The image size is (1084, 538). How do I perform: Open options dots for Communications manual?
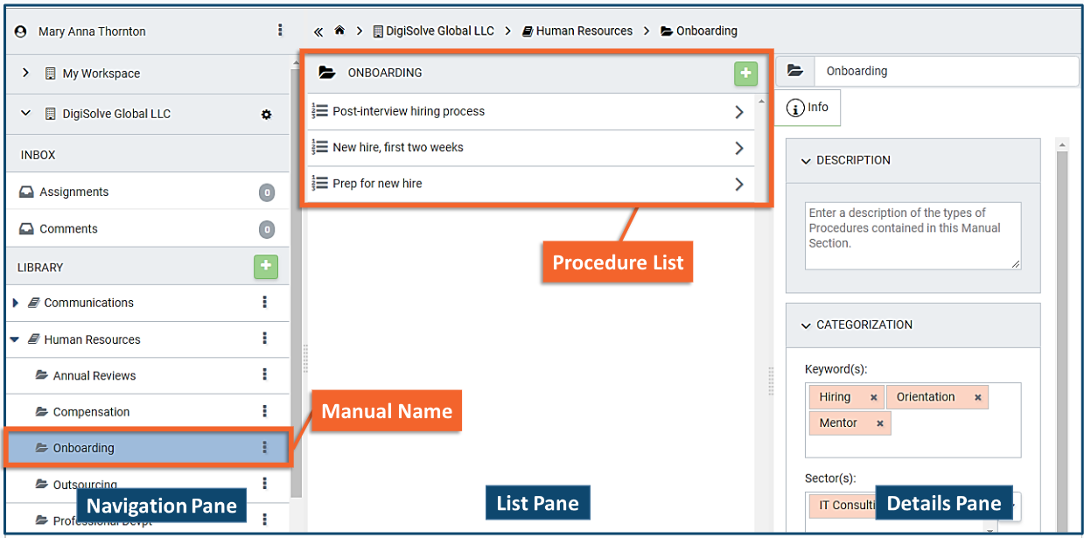(265, 303)
